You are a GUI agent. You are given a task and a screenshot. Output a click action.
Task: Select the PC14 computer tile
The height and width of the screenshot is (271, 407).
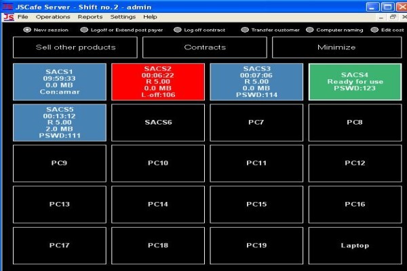pyautogui.click(x=158, y=205)
